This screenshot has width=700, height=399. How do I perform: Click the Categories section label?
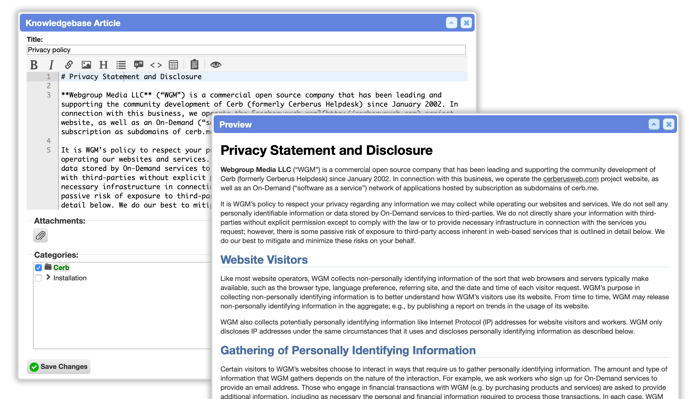point(56,255)
